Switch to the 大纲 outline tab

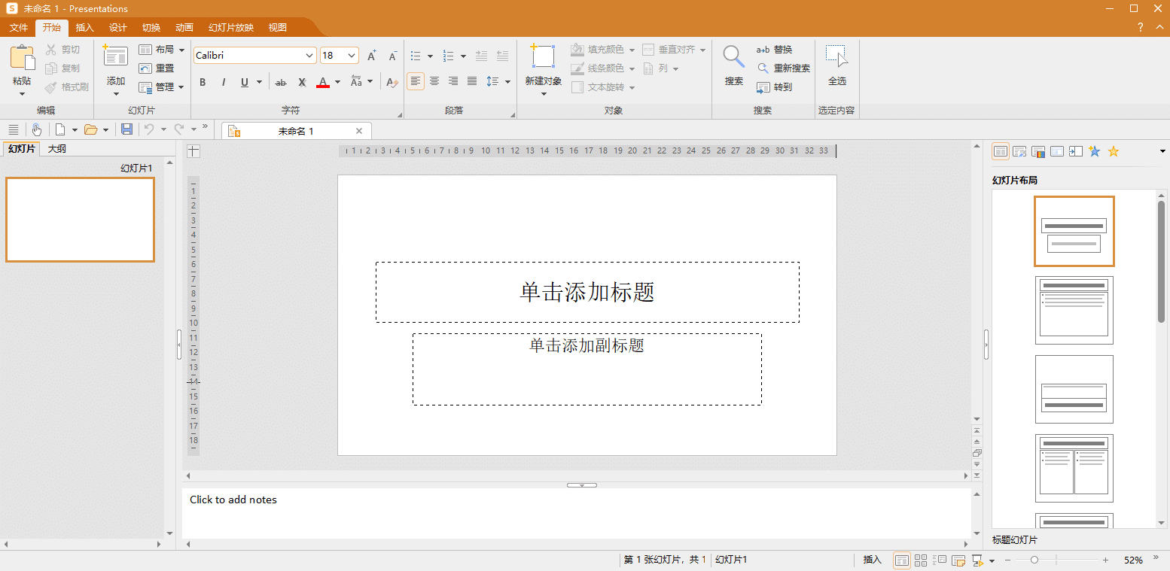(57, 149)
